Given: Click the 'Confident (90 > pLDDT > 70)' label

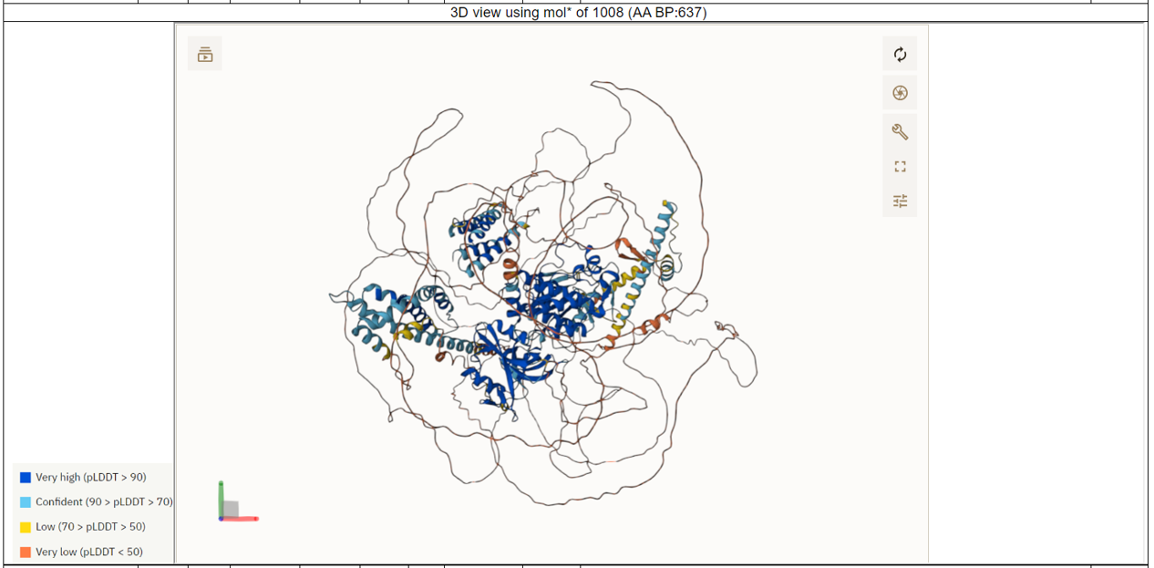Looking at the screenshot, I should click(104, 501).
